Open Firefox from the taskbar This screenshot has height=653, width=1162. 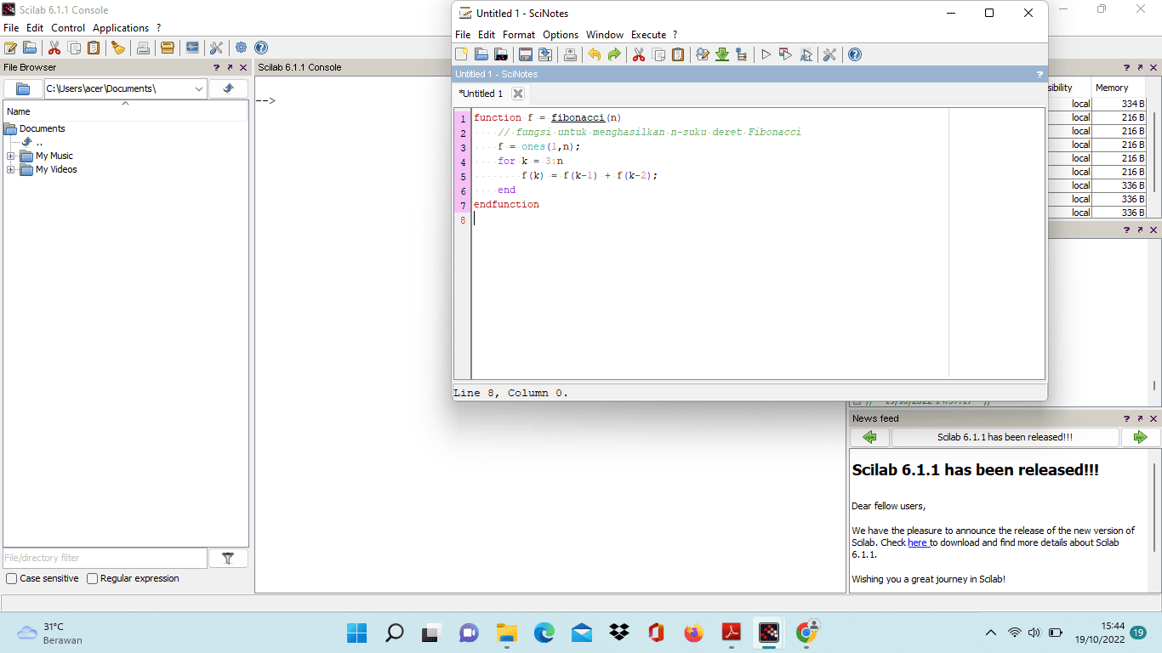pos(694,633)
